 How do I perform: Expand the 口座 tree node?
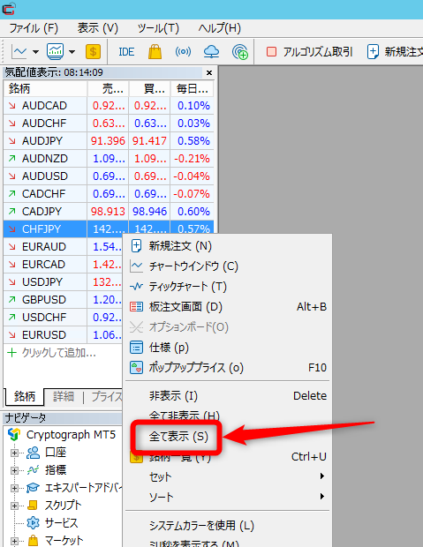[x=14, y=453]
